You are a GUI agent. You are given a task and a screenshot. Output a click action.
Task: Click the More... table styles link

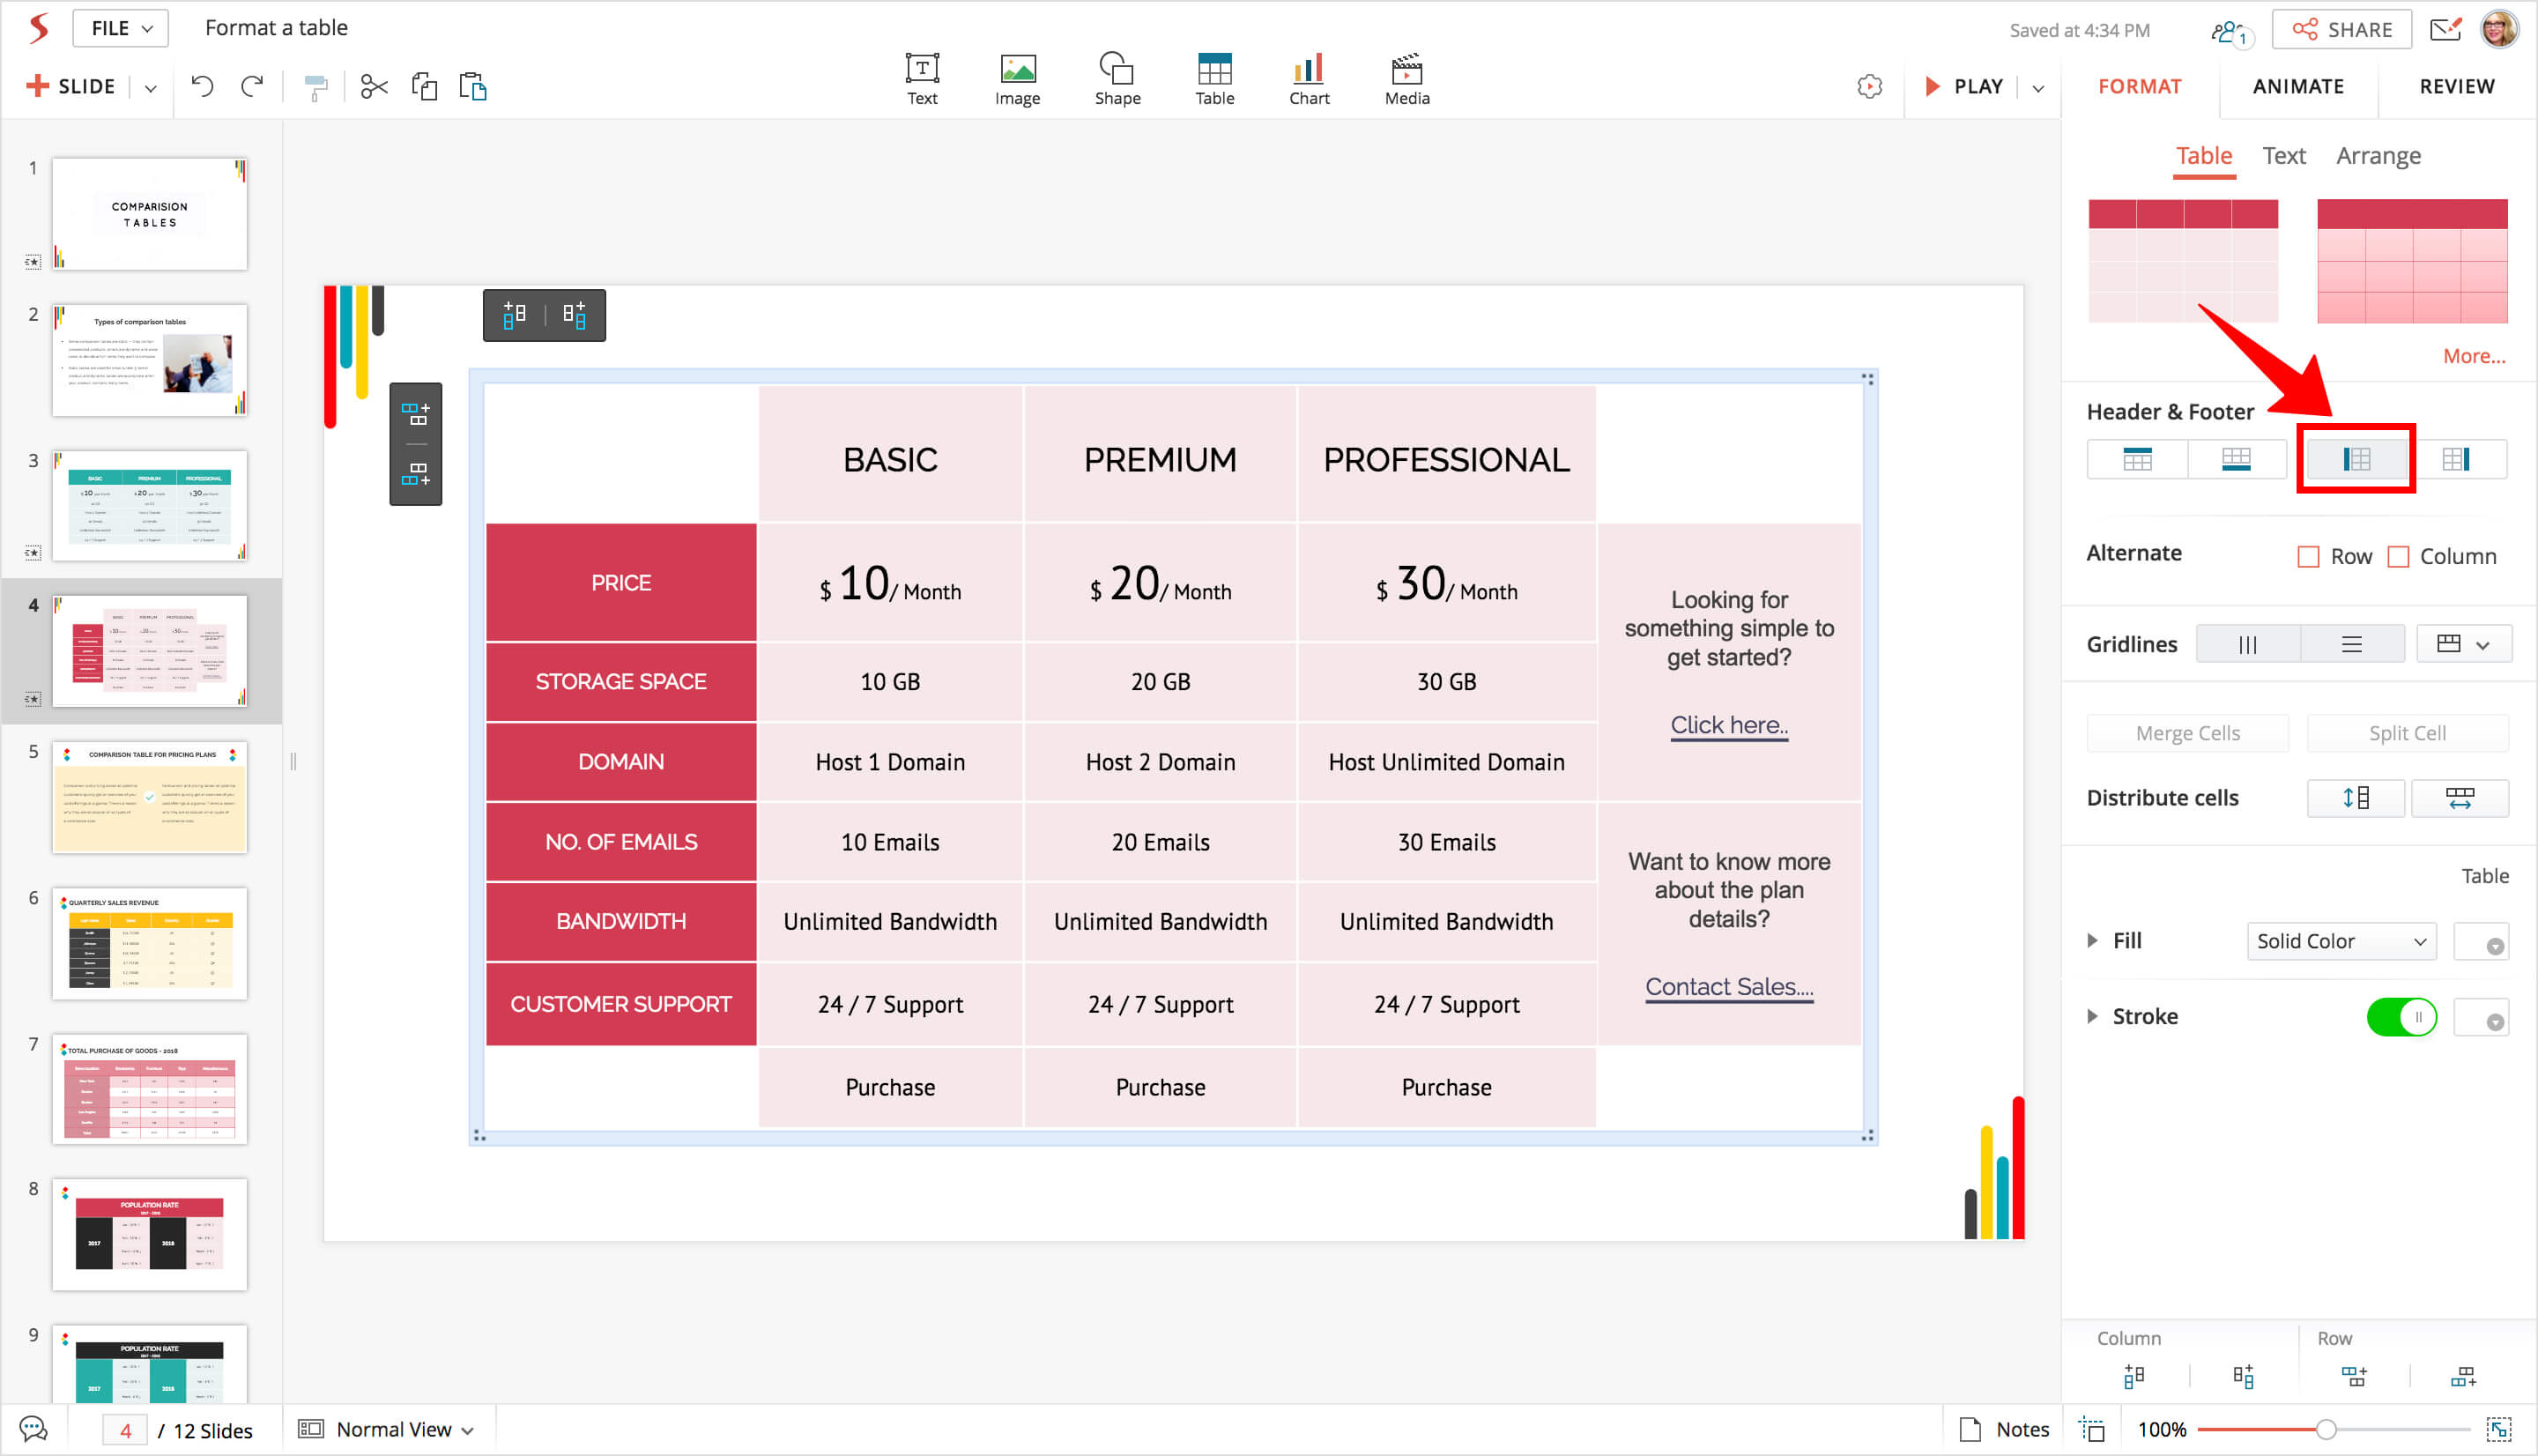(2473, 356)
